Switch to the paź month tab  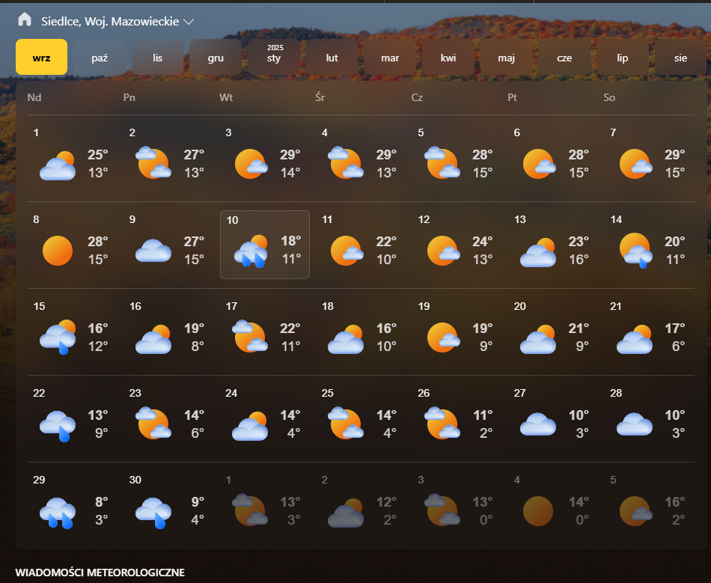click(x=100, y=58)
